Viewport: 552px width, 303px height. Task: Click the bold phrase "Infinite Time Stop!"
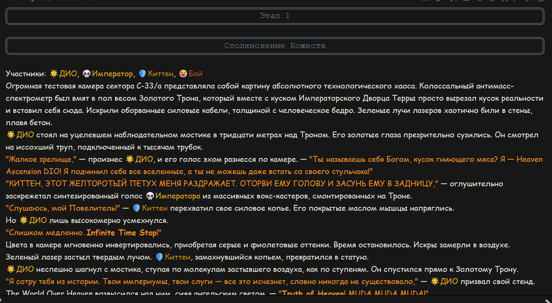tap(124, 233)
